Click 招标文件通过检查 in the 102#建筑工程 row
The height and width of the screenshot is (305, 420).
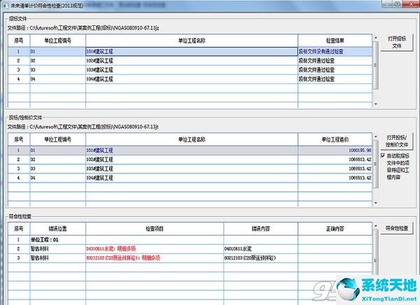[x=335, y=61]
